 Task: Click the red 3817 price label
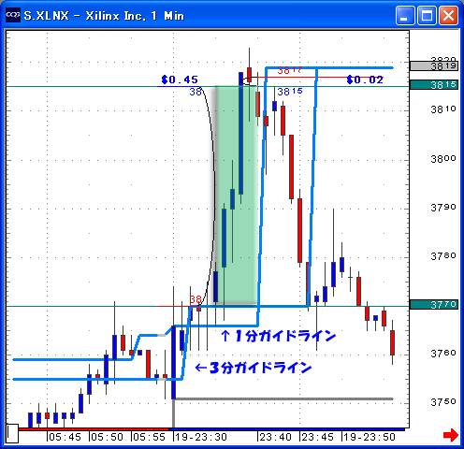click(290, 70)
